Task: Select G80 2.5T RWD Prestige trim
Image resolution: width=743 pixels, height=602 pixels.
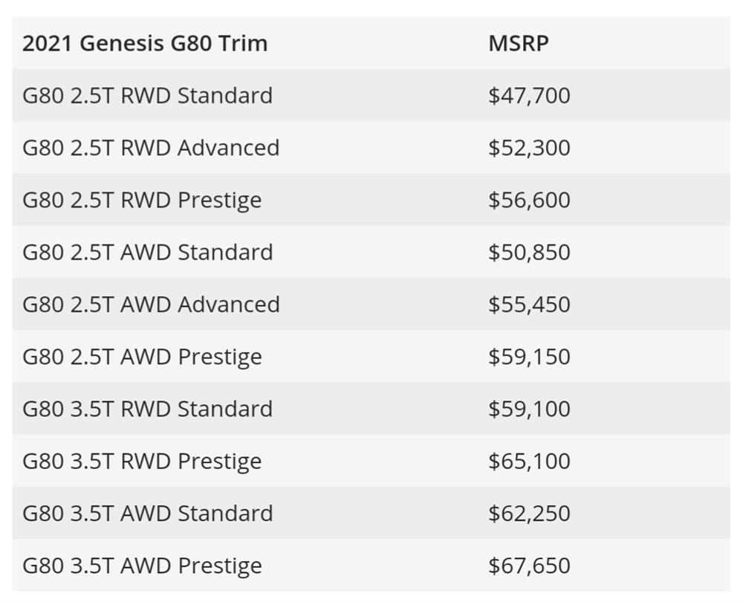Action: (142, 201)
